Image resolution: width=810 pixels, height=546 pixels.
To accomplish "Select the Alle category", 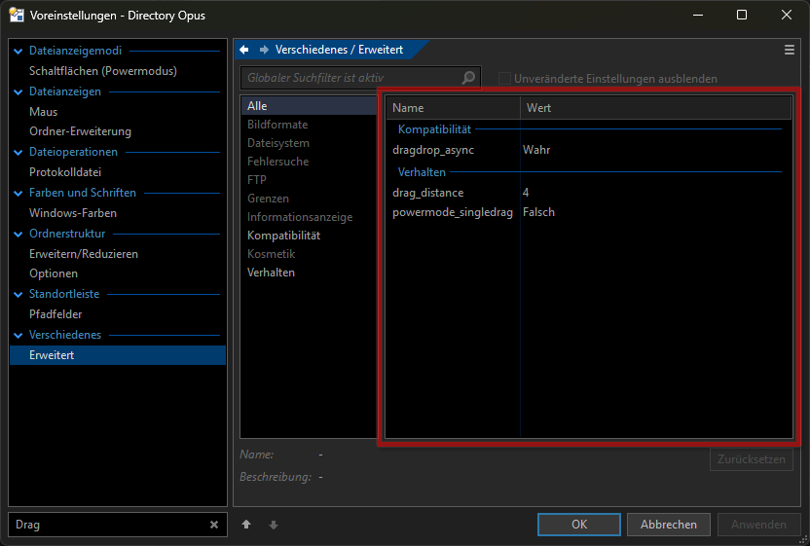I will (309, 106).
